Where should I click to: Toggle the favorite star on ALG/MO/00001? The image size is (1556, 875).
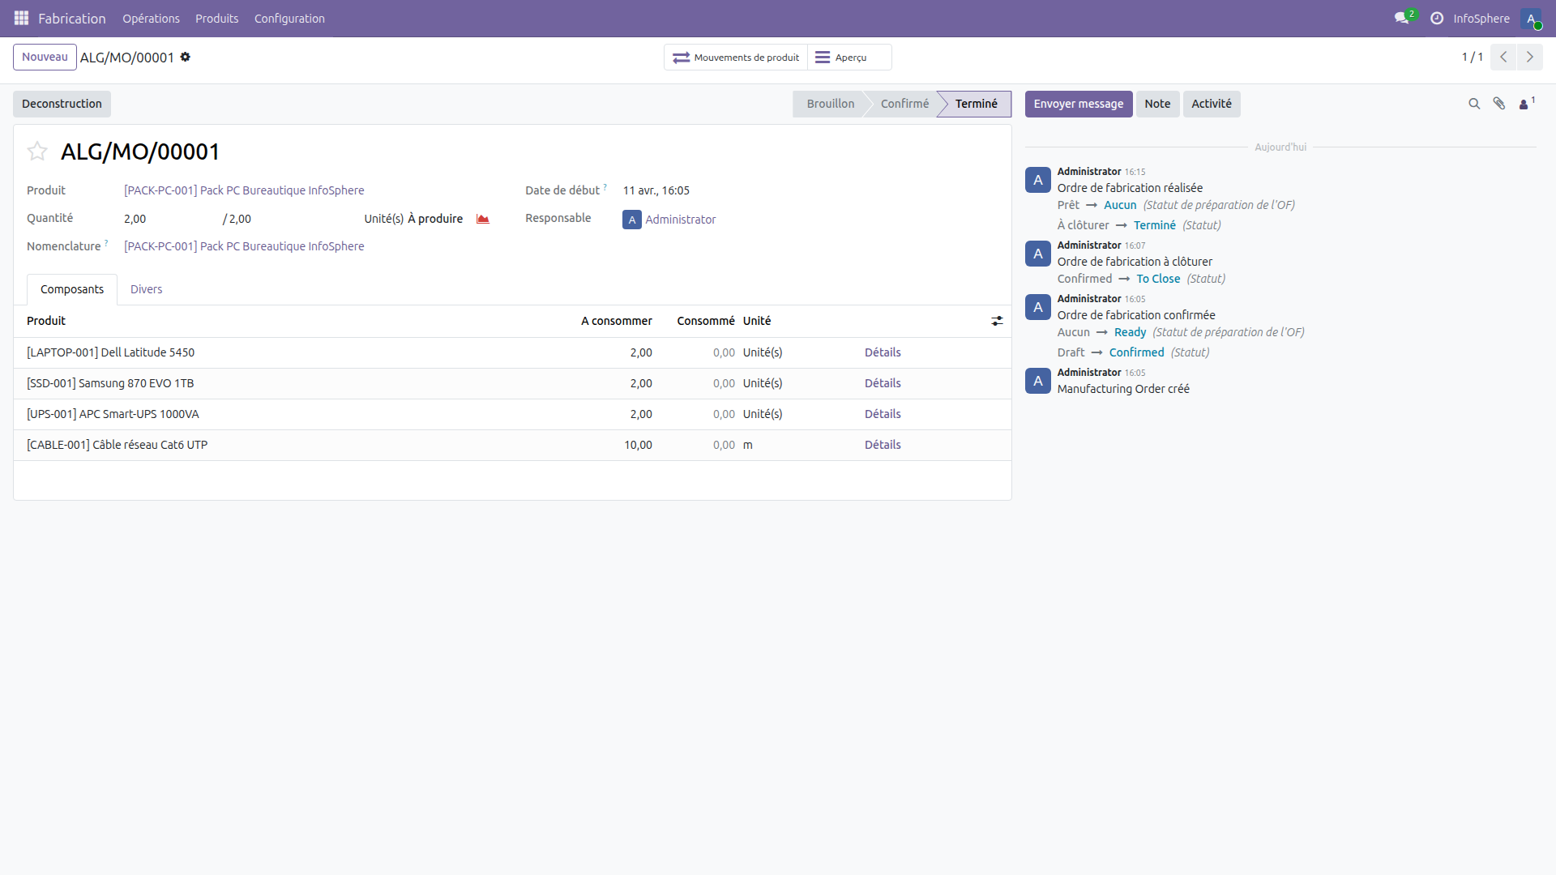point(36,152)
